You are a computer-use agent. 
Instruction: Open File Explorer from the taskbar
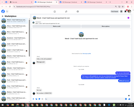[x=13, y=105]
